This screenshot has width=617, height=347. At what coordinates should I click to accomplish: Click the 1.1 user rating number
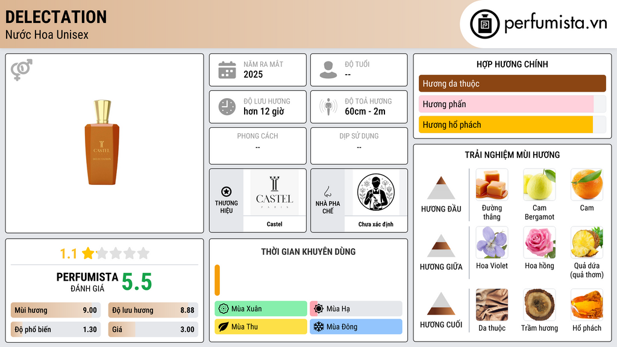69,254
